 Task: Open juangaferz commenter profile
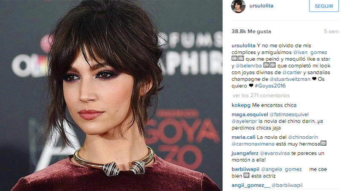(245, 153)
